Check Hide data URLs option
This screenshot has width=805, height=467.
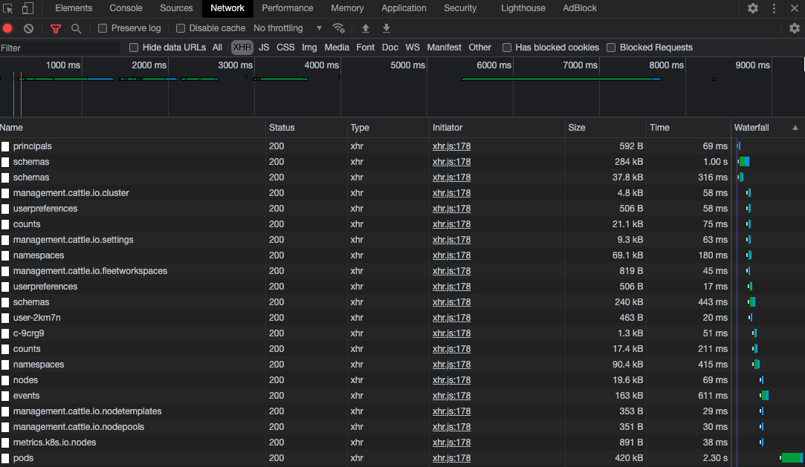coord(134,48)
